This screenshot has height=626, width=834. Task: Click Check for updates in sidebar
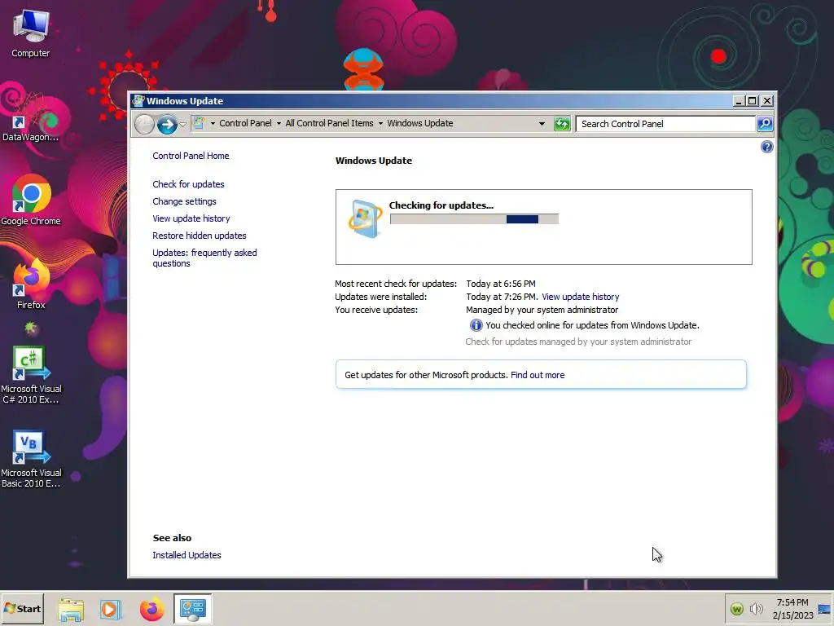[x=188, y=184]
